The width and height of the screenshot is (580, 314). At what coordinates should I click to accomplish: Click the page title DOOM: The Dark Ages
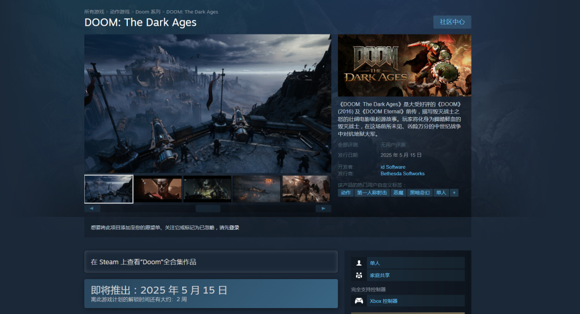(141, 22)
